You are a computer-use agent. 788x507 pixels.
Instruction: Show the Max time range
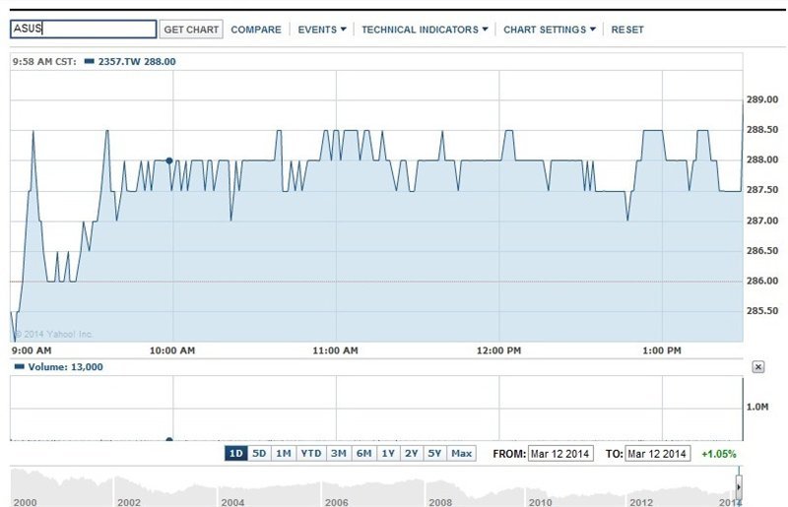click(x=461, y=453)
